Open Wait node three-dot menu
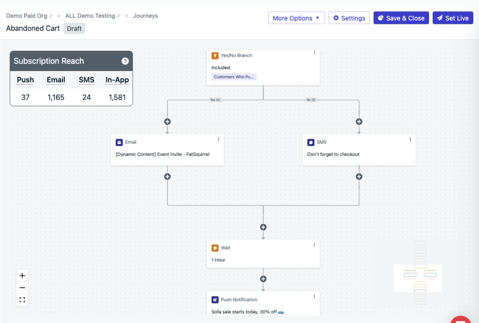 314,245
